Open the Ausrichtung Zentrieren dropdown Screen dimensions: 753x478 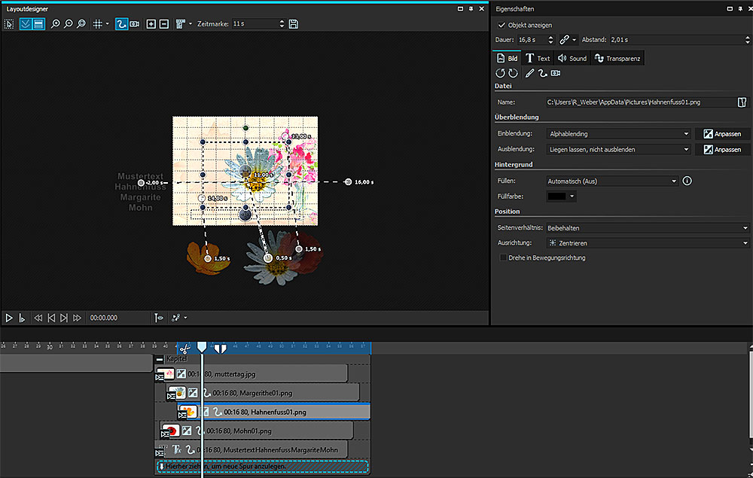tap(647, 243)
